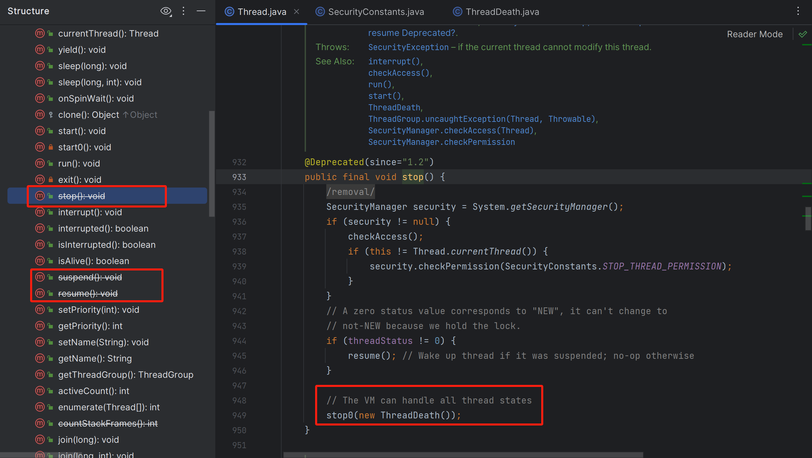812x458 pixels.
Task: Hide the Structure tool window
Action: 201,11
